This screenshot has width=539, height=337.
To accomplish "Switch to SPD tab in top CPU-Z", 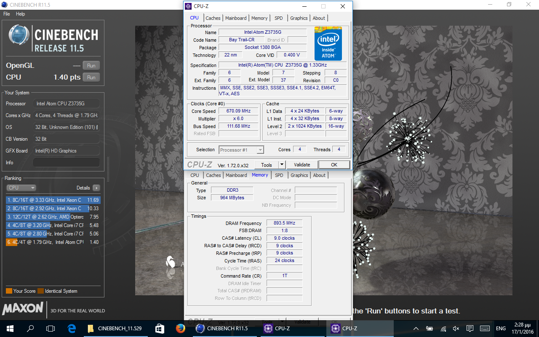I will pos(279,18).
